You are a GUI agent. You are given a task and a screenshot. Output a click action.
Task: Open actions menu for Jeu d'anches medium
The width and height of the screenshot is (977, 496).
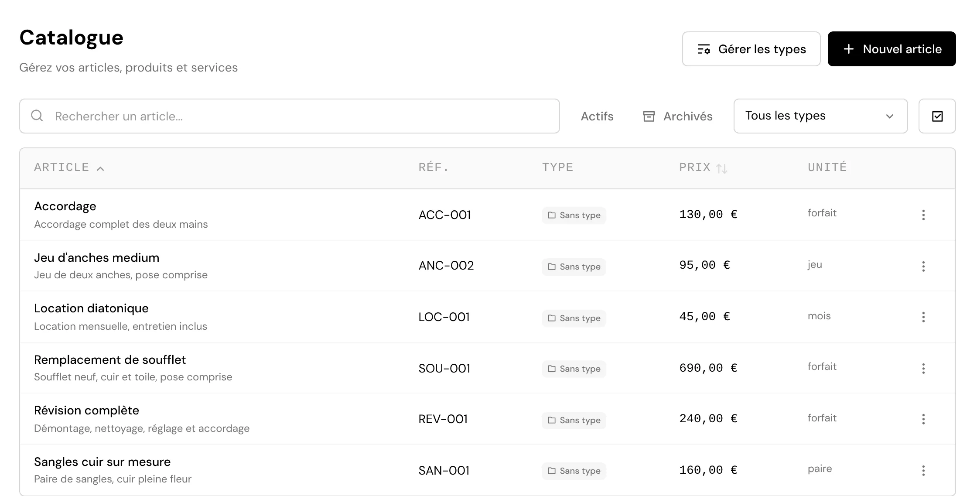pos(923,266)
